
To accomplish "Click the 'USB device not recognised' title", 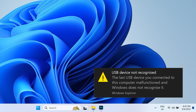I will coord(134,72).
